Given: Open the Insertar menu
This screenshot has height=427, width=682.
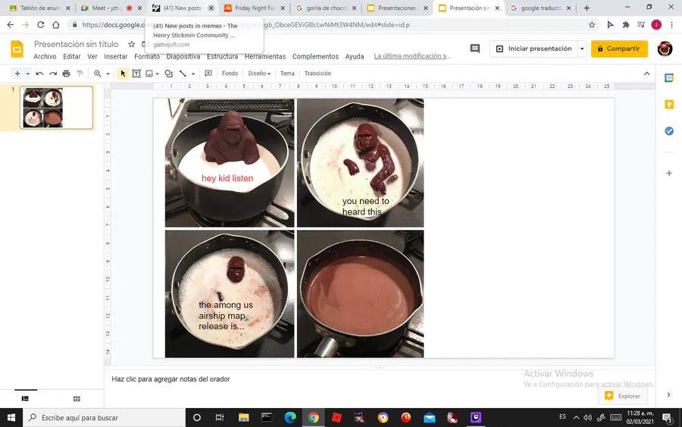Looking at the screenshot, I should [116, 57].
